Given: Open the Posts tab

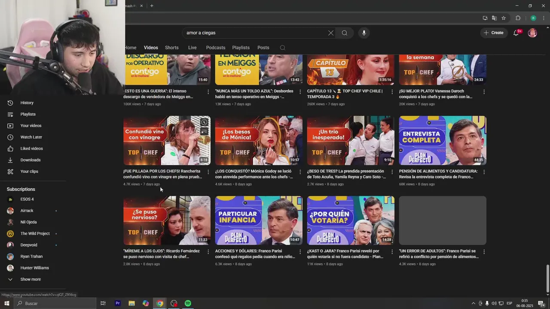Looking at the screenshot, I should click(x=263, y=48).
